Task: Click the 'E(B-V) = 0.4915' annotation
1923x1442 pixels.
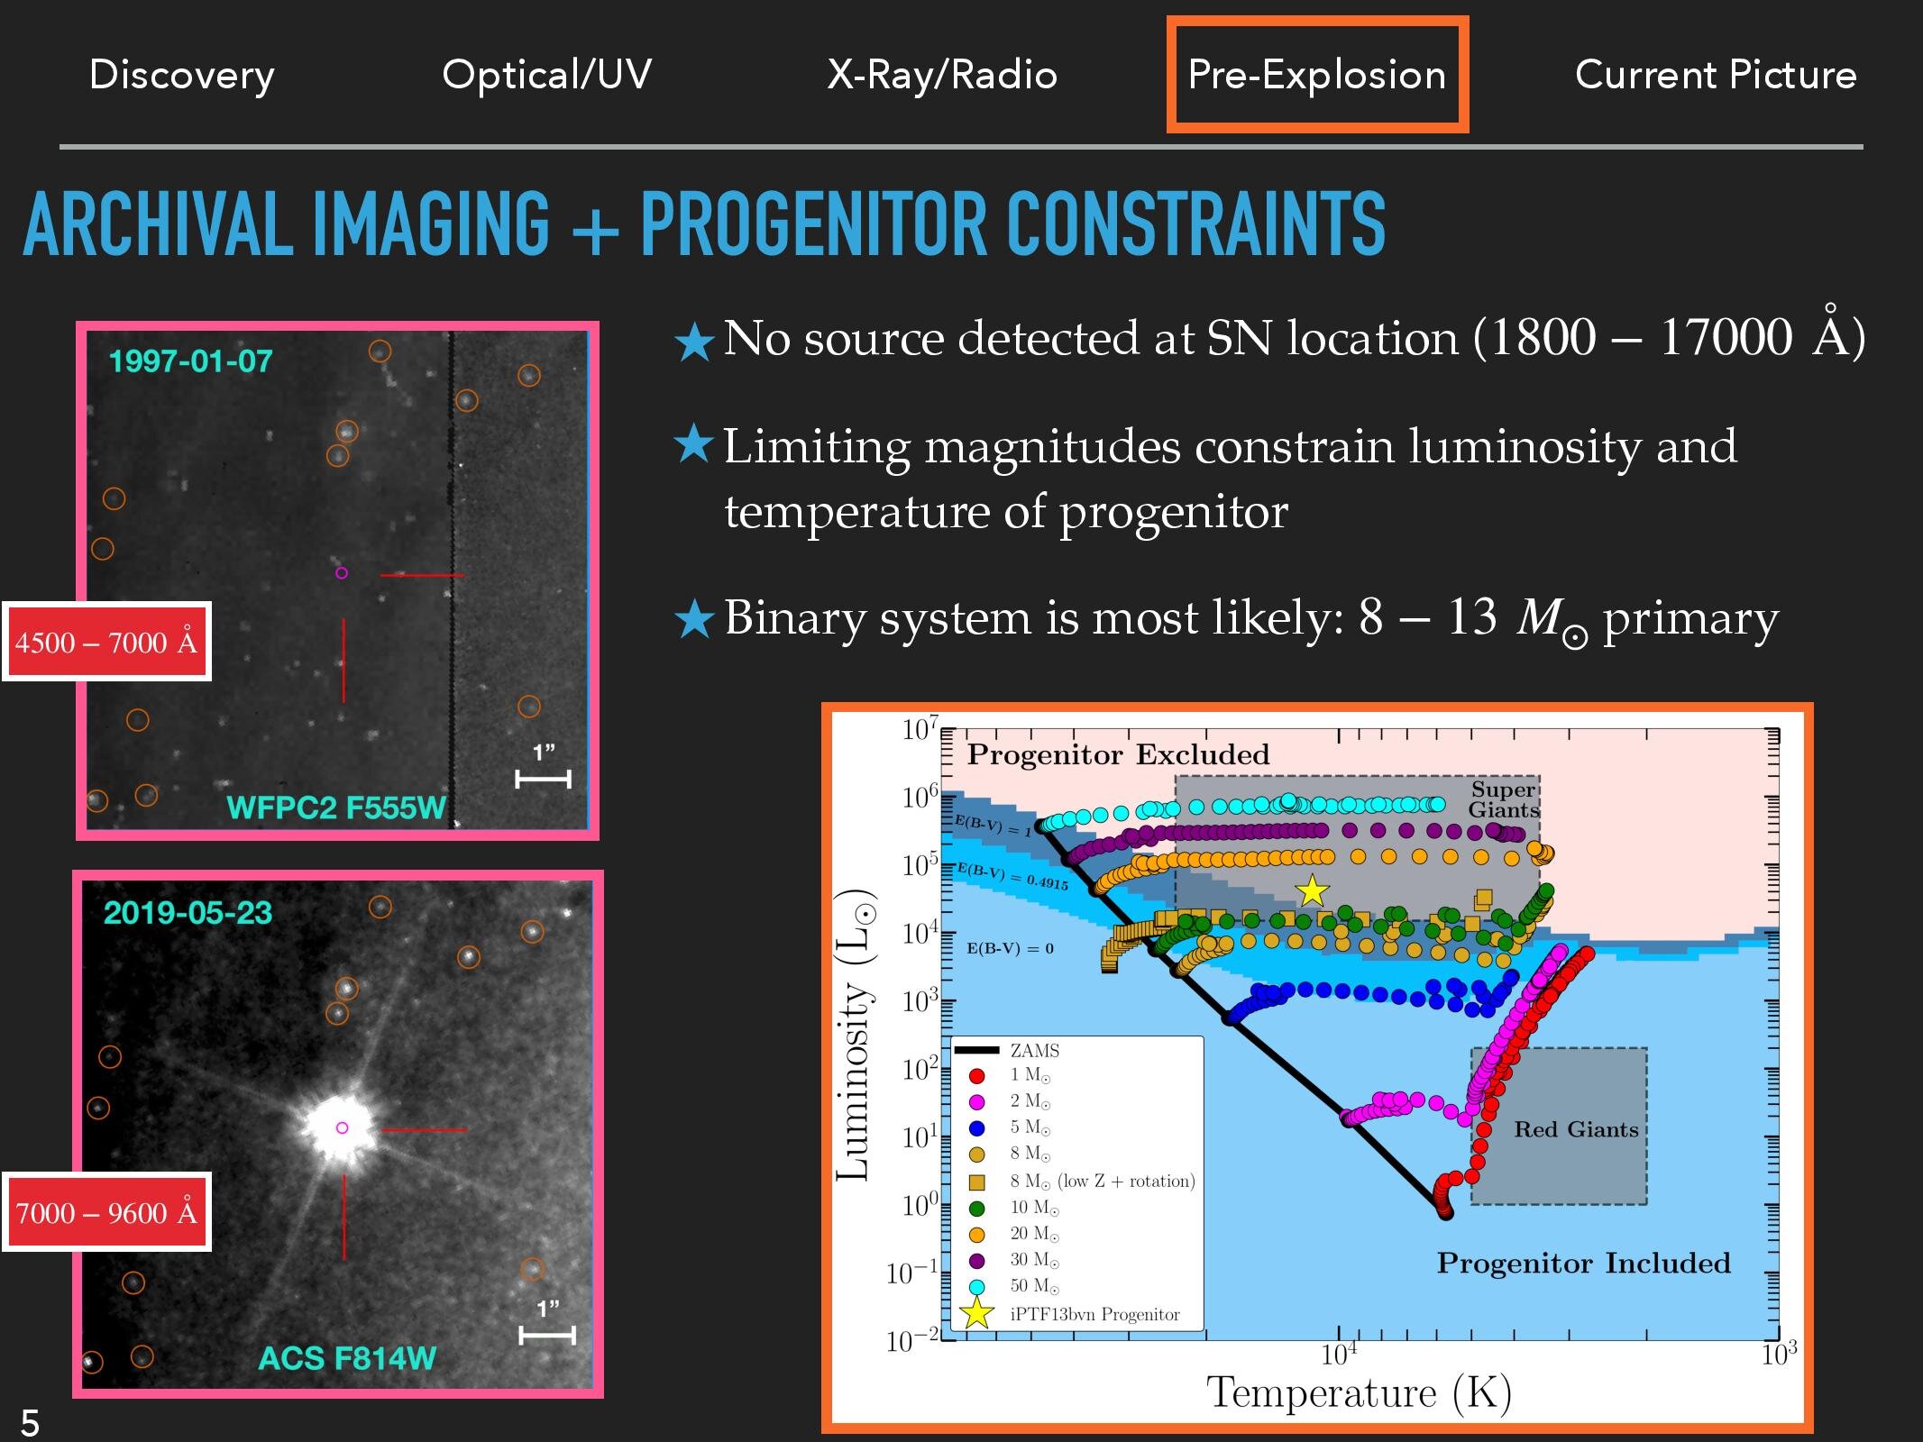Action: pos(1012,876)
